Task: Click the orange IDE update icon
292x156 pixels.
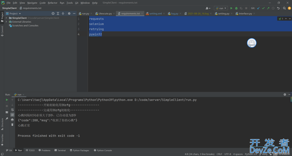Action: (x=289, y=8)
